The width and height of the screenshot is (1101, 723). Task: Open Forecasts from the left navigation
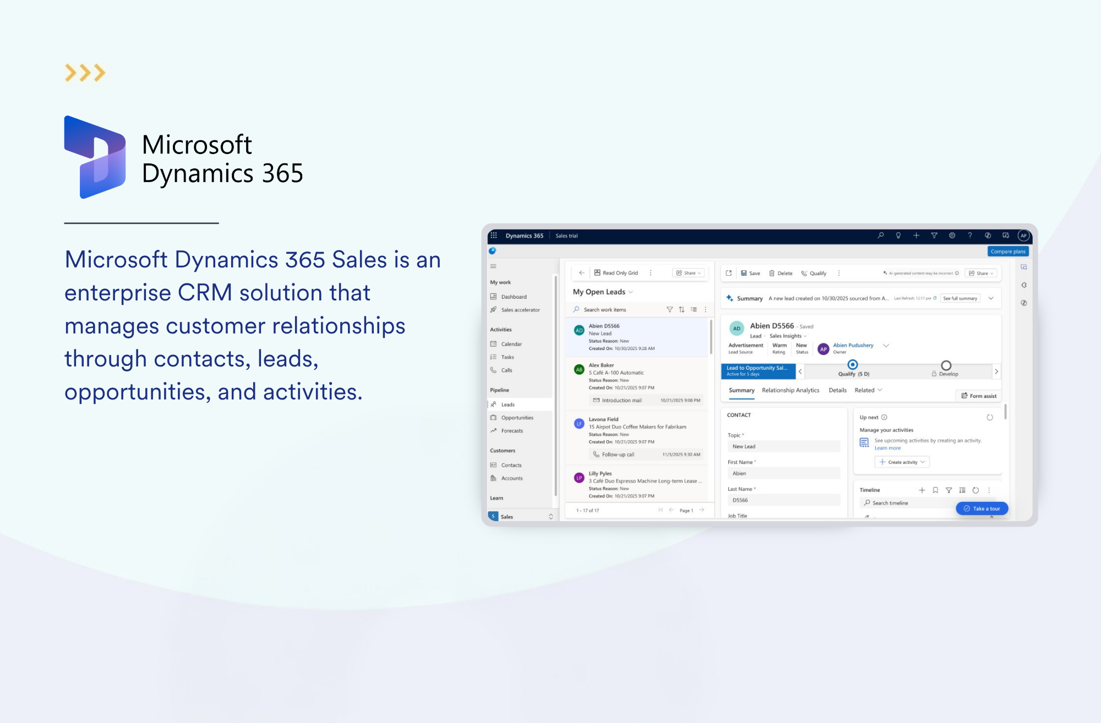(x=513, y=431)
